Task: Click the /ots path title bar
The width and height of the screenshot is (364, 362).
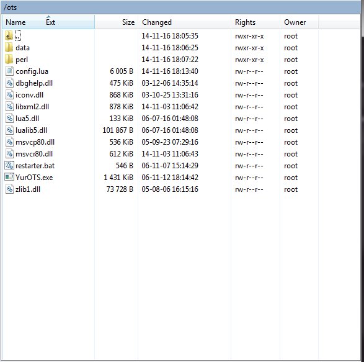Action: click(181, 7)
